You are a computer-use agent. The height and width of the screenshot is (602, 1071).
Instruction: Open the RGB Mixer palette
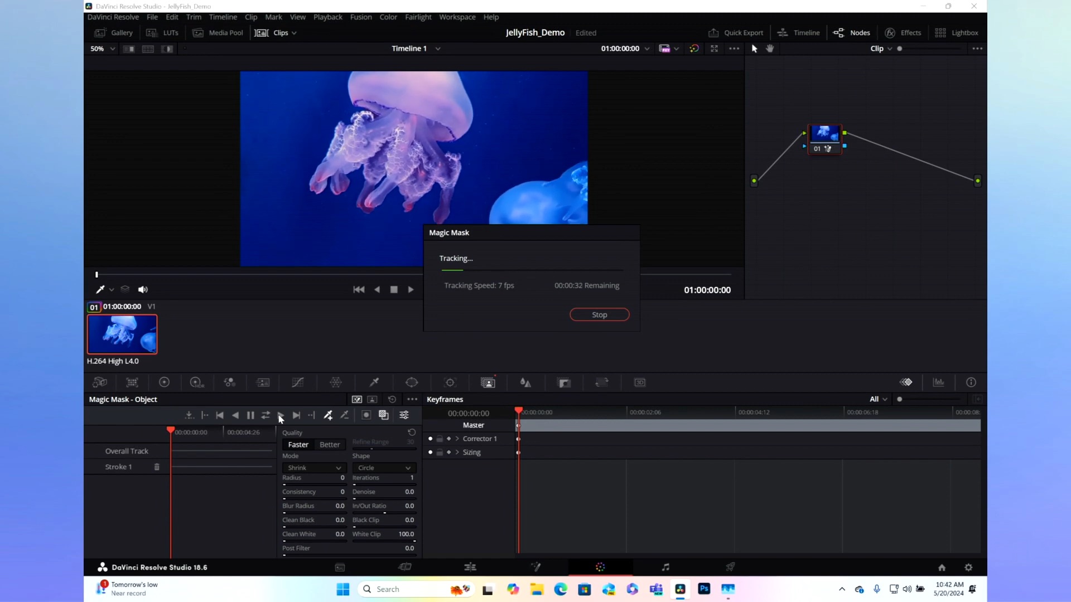coord(229,382)
